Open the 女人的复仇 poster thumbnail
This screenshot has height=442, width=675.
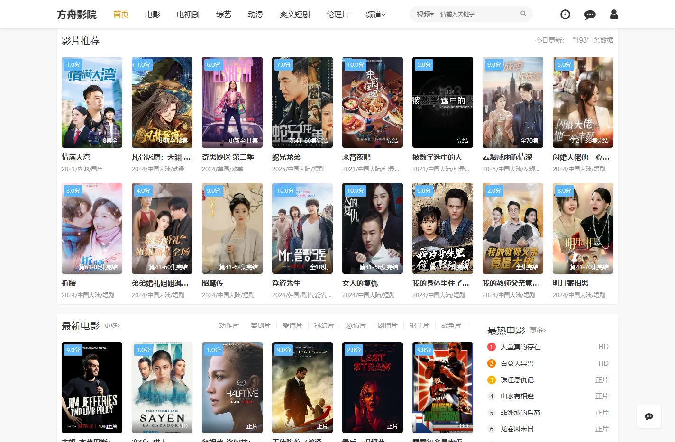click(373, 228)
